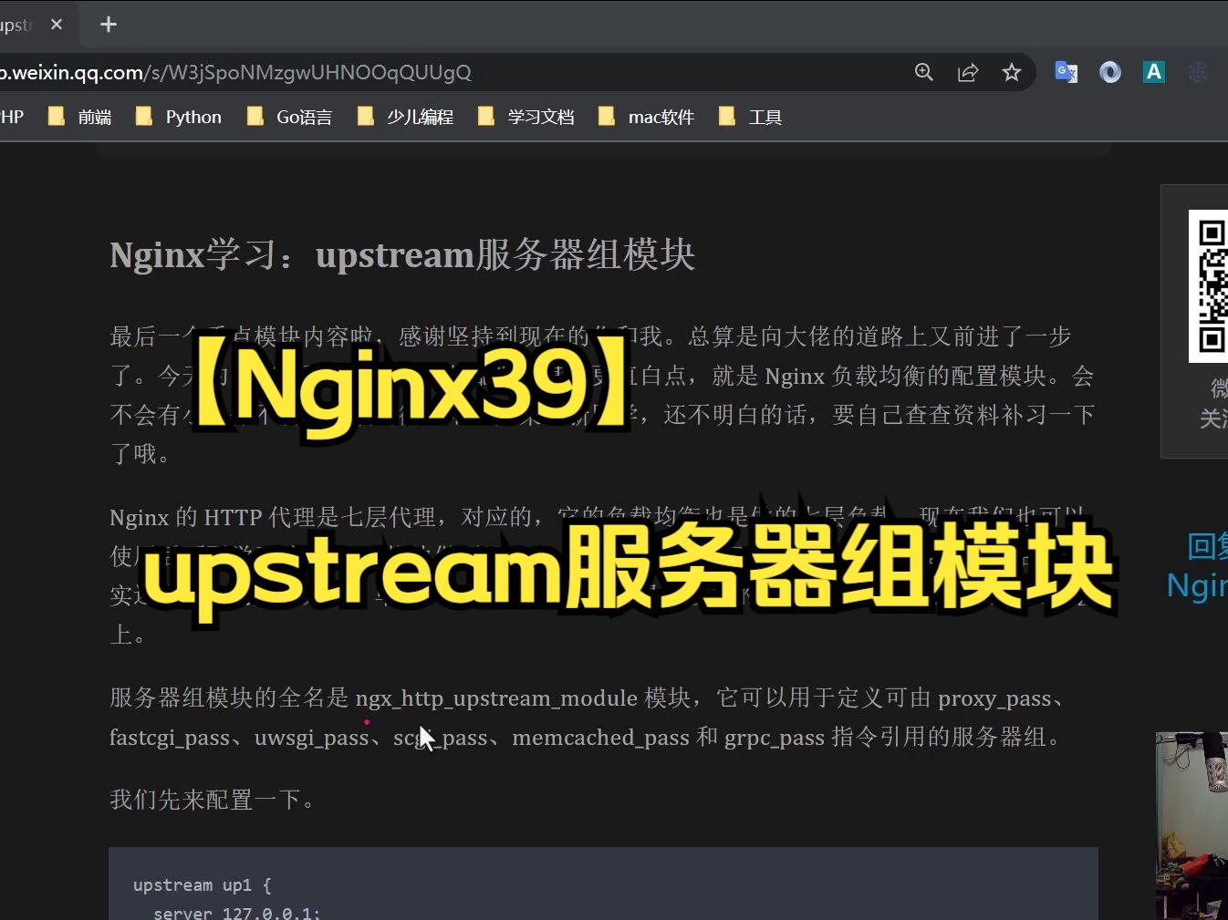Open the Google Translate extension

pos(1066,72)
